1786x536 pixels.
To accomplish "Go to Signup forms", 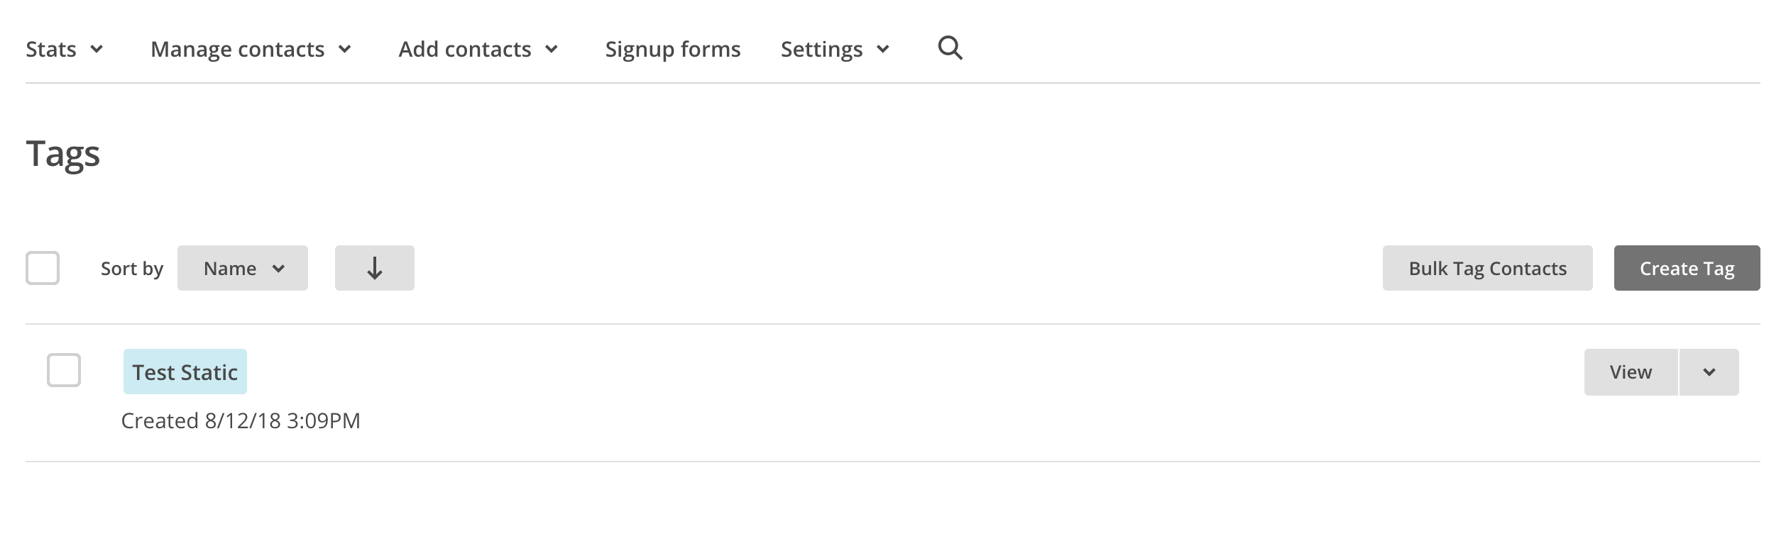I will pos(673,49).
